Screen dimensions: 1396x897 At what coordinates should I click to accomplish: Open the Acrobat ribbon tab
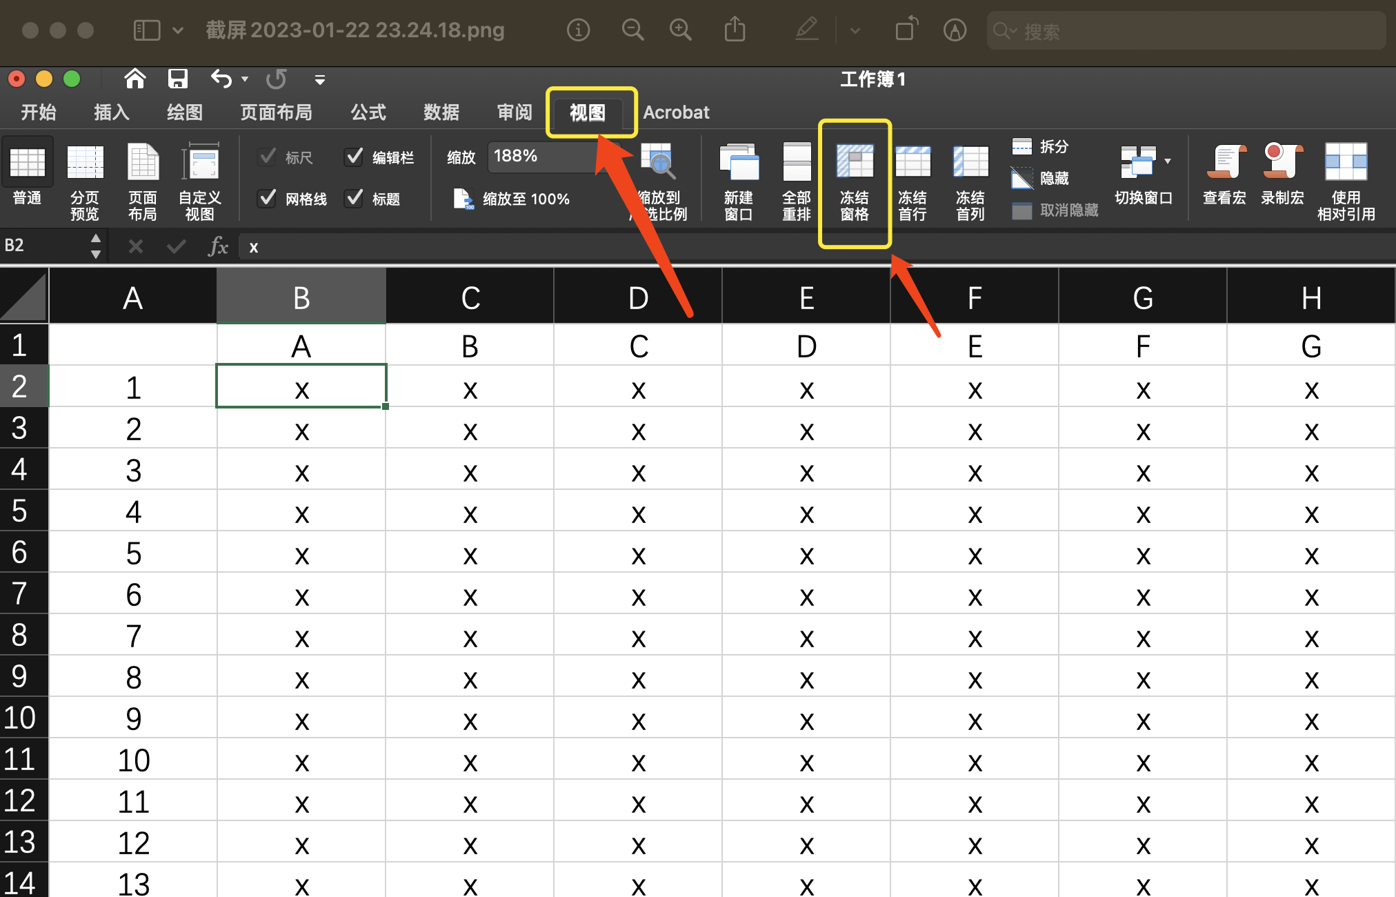(676, 112)
